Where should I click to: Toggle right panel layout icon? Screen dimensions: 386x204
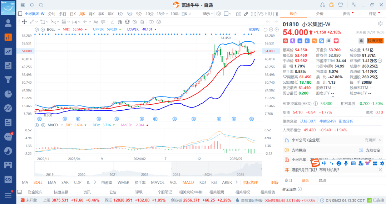click(x=276, y=14)
